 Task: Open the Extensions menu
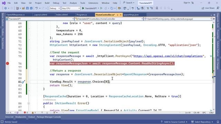pos(93,3)
